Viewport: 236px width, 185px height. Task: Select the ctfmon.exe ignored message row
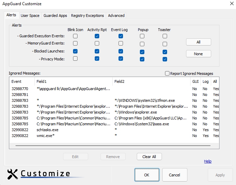click(114, 100)
